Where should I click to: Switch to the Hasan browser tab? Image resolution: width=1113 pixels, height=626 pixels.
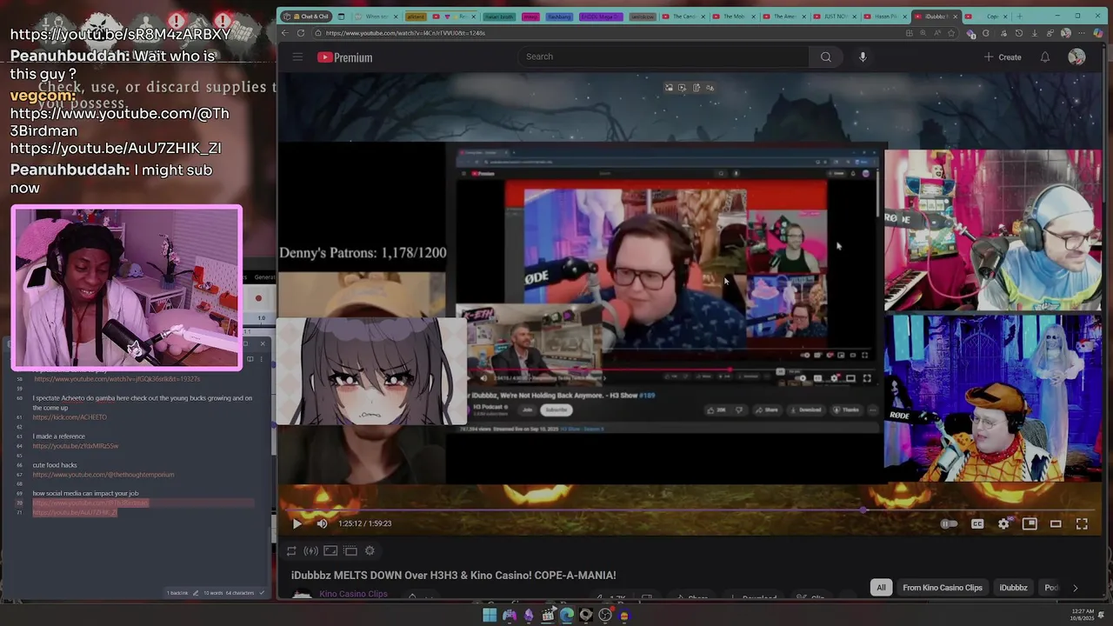click(x=883, y=17)
